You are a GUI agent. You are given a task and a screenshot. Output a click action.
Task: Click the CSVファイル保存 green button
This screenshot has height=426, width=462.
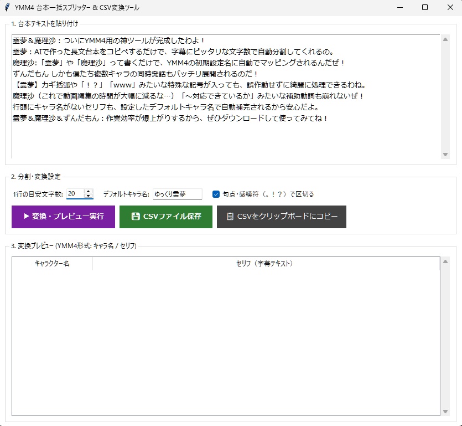pyautogui.click(x=166, y=217)
